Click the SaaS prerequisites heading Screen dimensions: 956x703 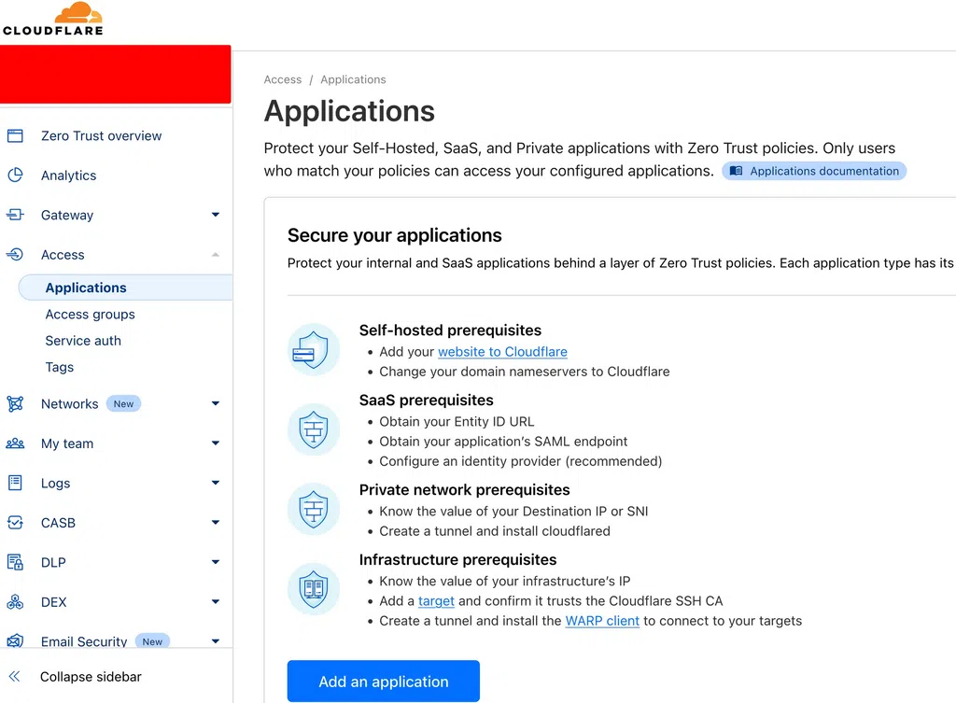tap(426, 400)
